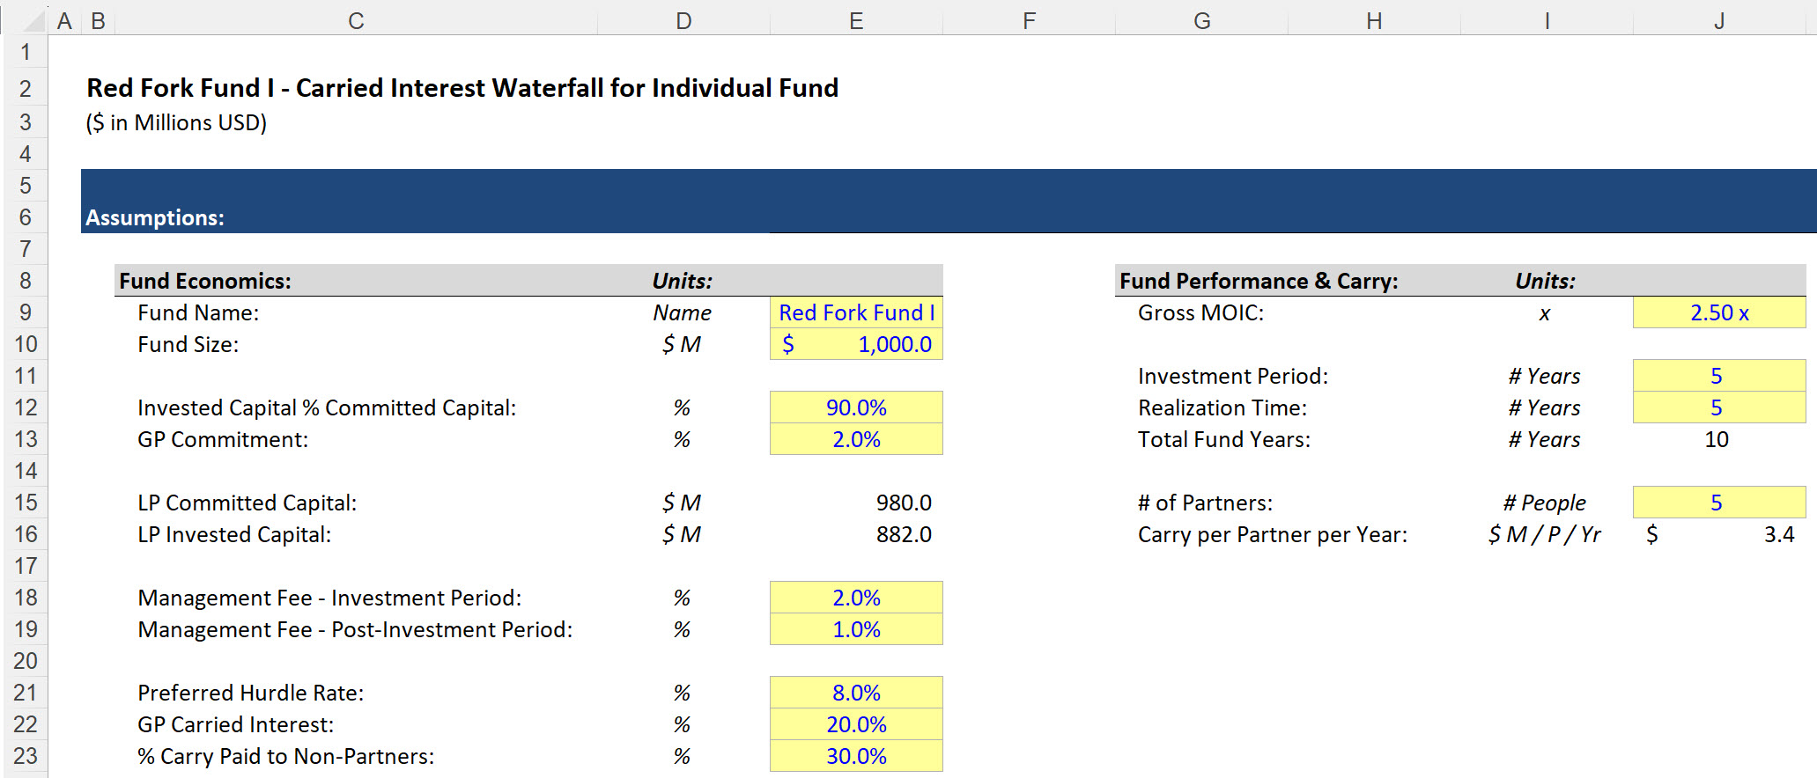
Task: Select column G header
Action: 1201,20
